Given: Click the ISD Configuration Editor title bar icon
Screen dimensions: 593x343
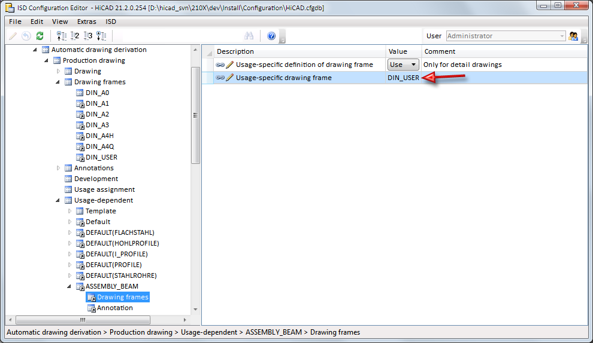Looking at the screenshot, I should [10, 8].
